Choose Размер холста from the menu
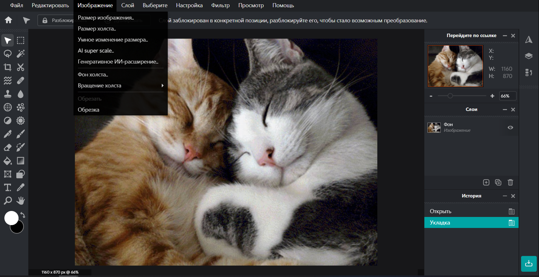Screen dimensions: 539x277 97,29
